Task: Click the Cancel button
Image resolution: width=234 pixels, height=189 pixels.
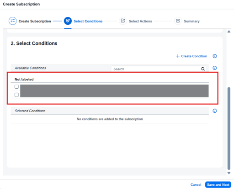Action: [196, 185]
